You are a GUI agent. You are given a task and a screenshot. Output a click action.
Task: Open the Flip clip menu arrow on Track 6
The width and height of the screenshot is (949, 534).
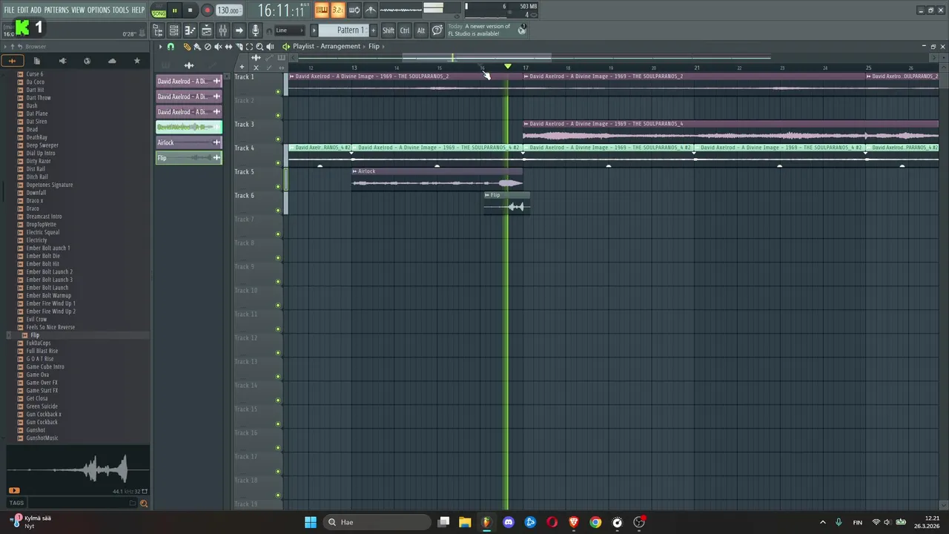point(487,195)
